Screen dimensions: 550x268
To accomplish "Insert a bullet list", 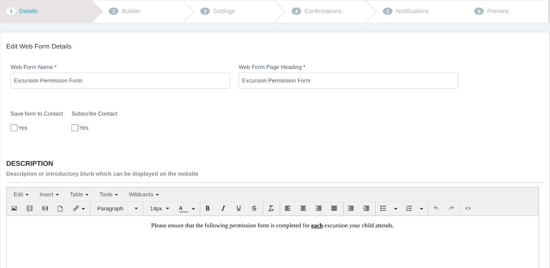I will click(383, 208).
